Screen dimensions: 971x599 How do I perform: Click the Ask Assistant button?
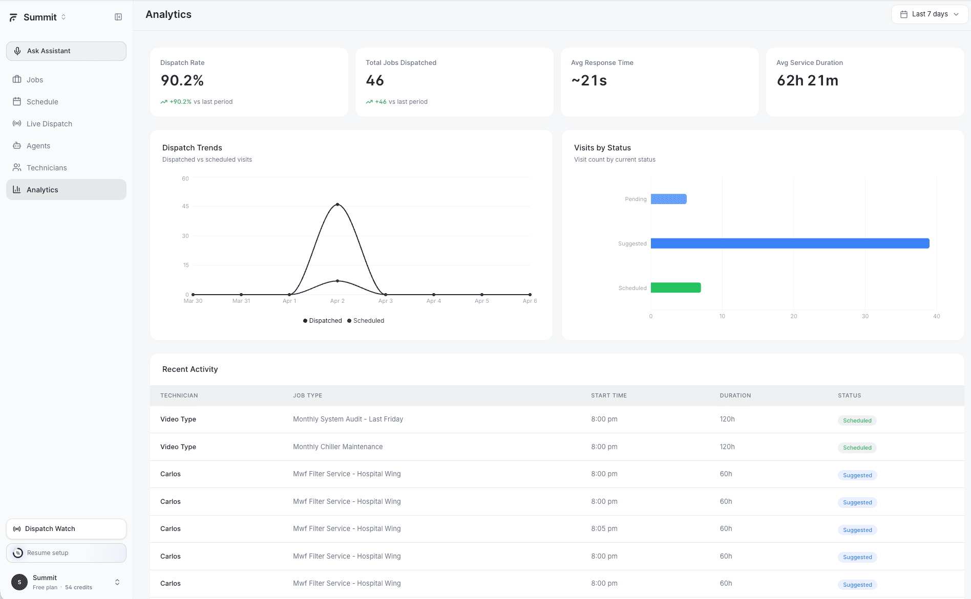point(66,51)
